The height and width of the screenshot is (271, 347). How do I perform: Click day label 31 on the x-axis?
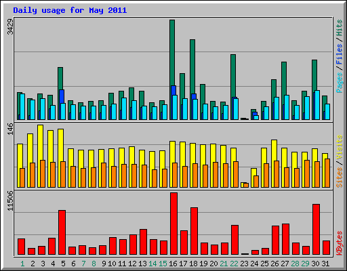[x=325, y=264]
